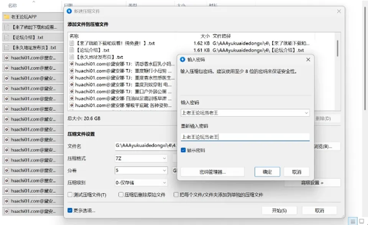Start compression with 开始(S)
This screenshot has width=368, height=225.
279,210
